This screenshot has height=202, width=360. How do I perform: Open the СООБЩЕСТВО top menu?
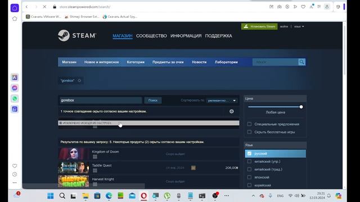pos(151,36)
